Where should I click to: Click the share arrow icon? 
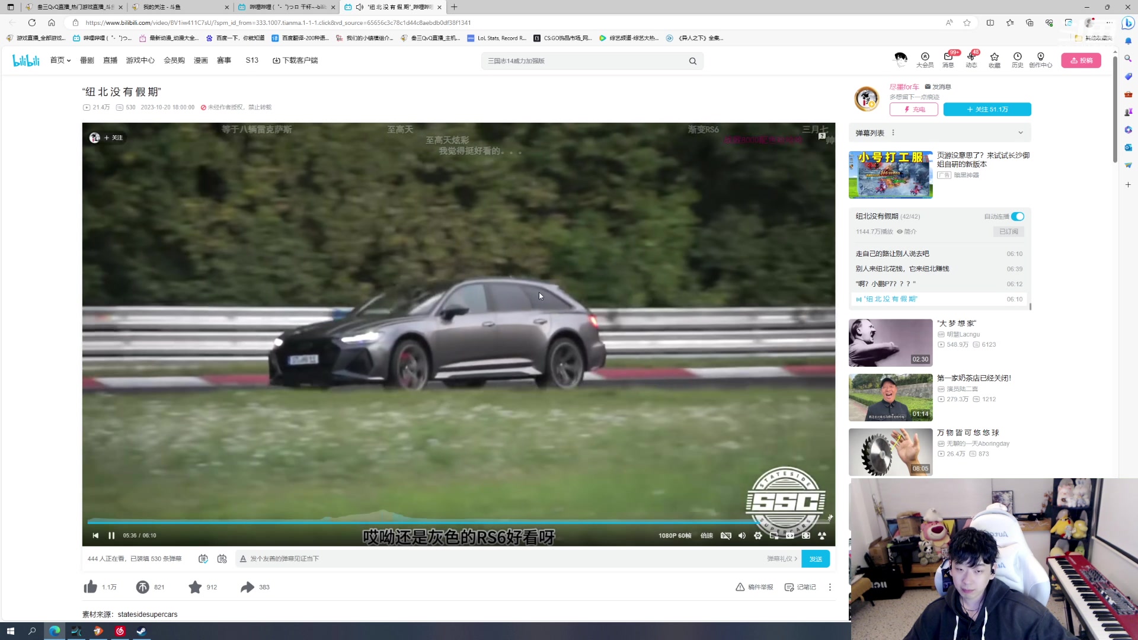tap(247, 587)
